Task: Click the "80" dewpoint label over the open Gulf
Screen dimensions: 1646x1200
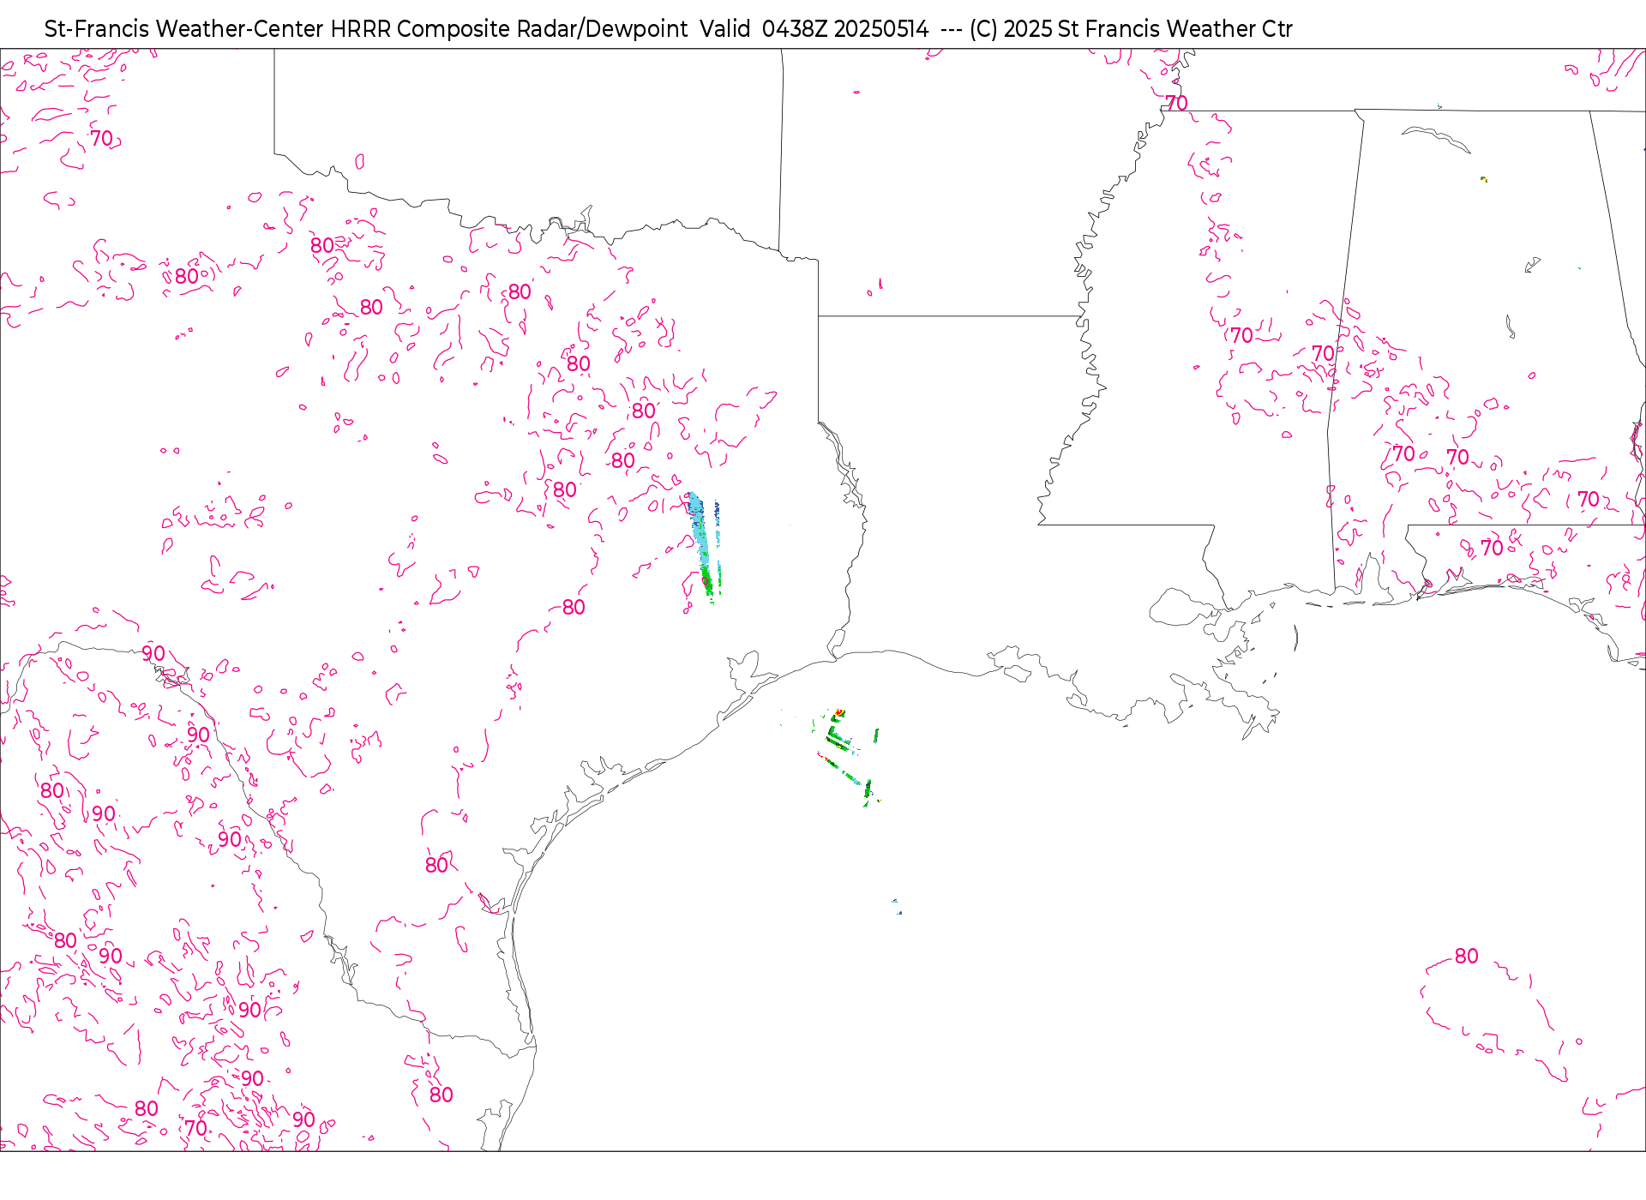Action: (x=1466, y=956)
